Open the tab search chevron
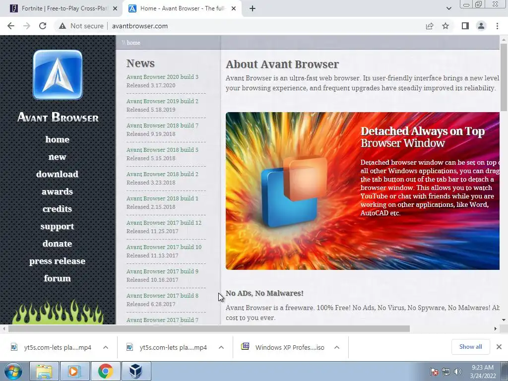The image size is (508, 381). coord(448,9)
